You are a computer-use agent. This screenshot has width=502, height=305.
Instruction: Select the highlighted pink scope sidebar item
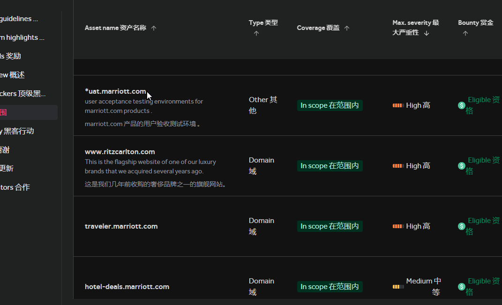coord(29,112)
